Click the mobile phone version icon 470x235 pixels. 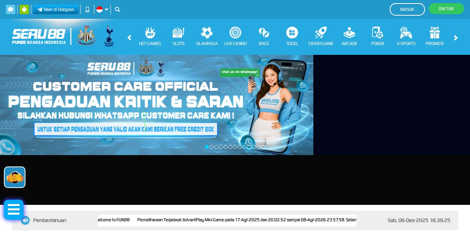[x=87, y=9]
